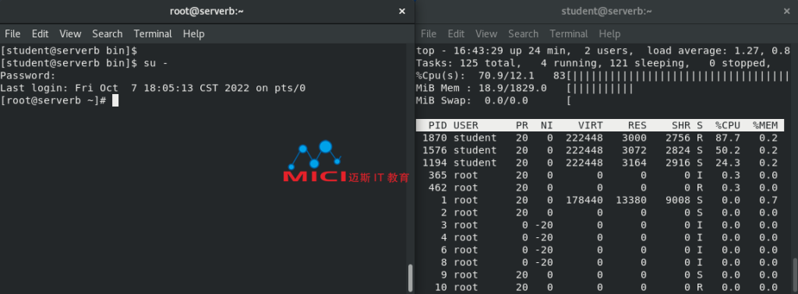Screen dimensions: 798x294
Task: Close the student@serverb terminal window
Action: (787, 11)
